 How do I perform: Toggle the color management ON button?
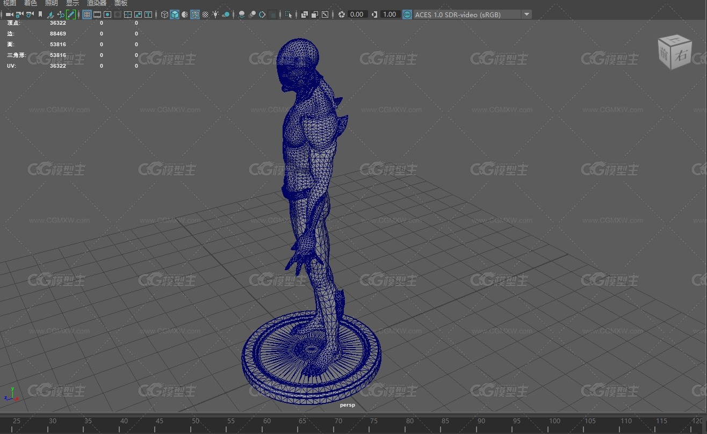pos(407,15)
